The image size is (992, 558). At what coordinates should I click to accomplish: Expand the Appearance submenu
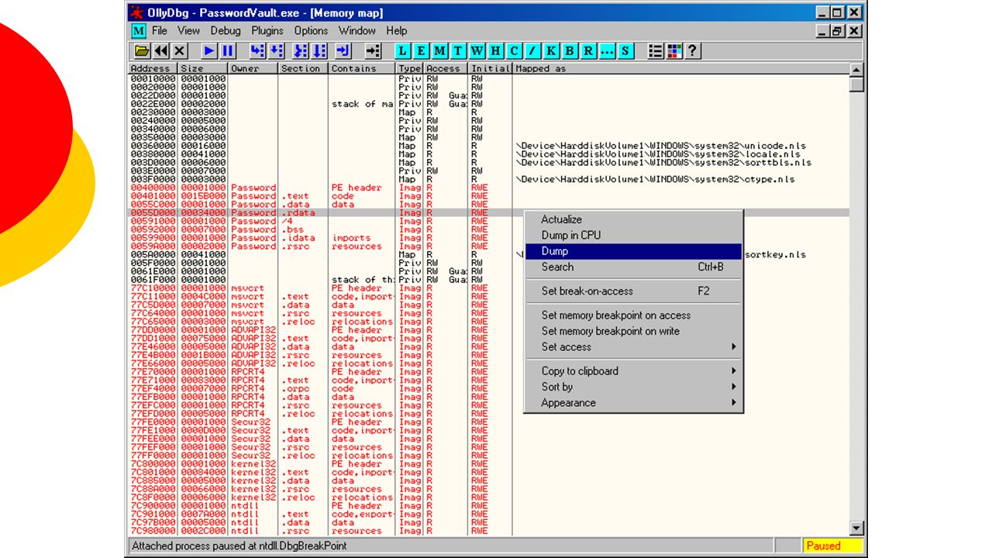pyautogui.click(x=633, y=402)
